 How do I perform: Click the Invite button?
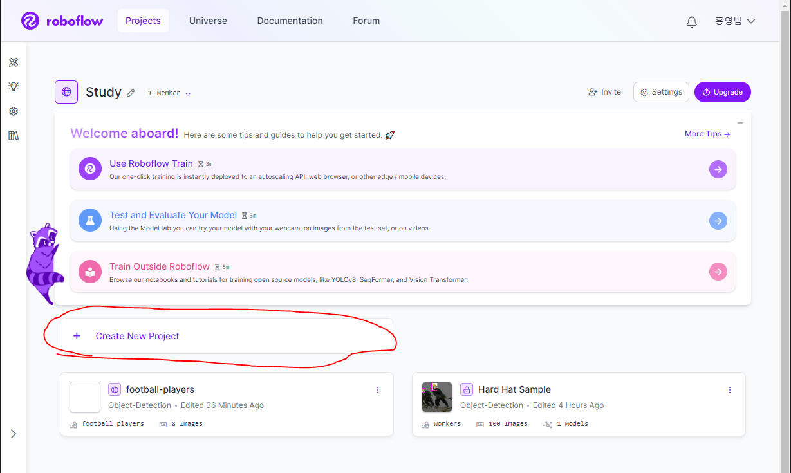604,92
